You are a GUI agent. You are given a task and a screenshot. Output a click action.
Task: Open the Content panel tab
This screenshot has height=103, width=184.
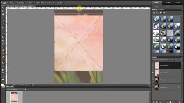tap(161, 10)
